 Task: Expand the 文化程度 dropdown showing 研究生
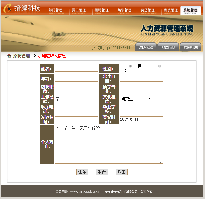coord(136,99)
